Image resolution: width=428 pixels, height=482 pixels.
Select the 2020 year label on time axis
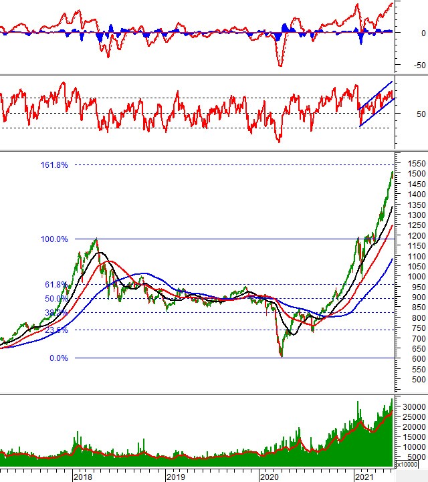coord(270,477)
